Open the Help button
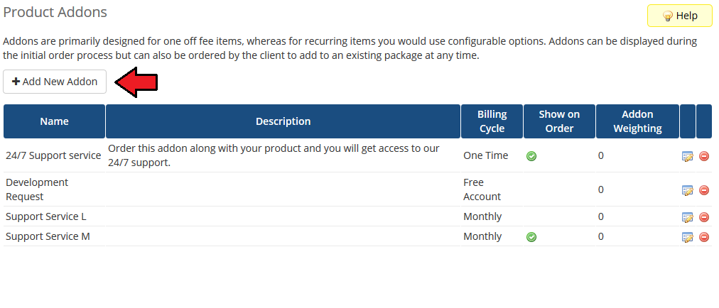This screenshot has height=308, width=719. pyautogui.click(x=679, y=16)
